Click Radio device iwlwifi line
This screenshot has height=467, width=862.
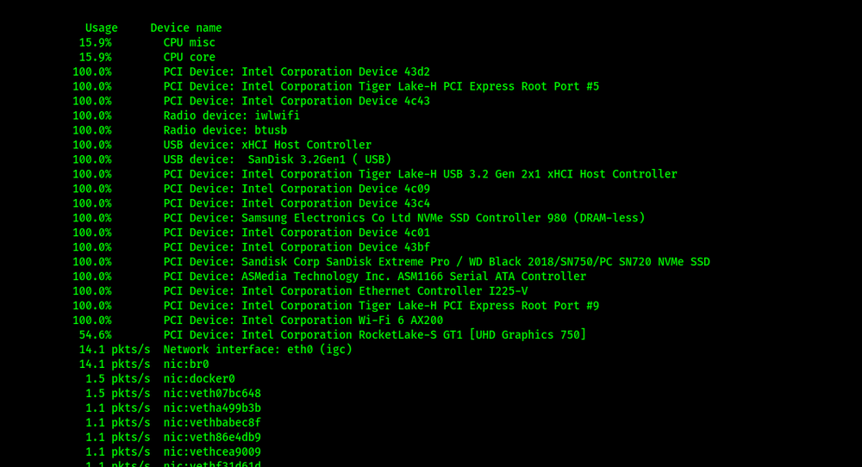tap(186, 116)
